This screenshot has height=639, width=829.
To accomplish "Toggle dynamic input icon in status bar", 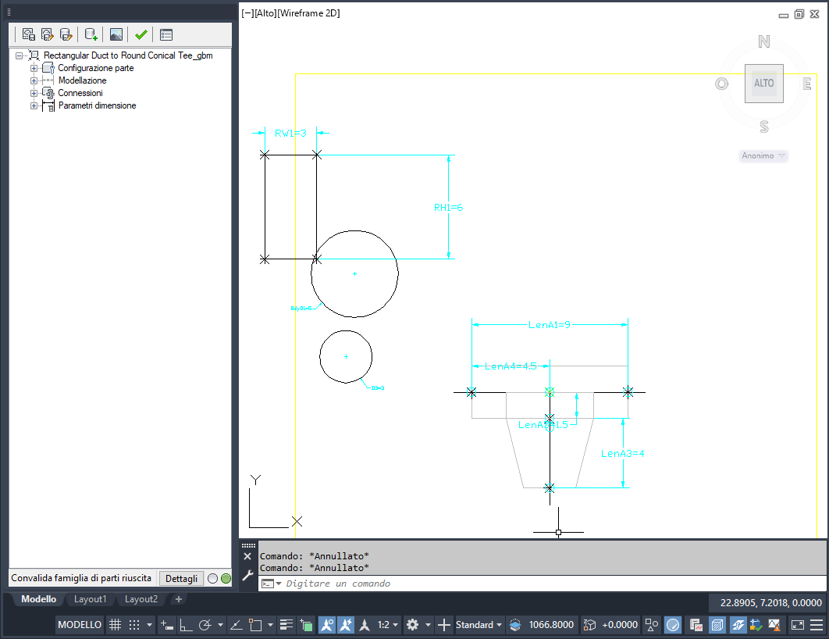I will click(167, 625).
